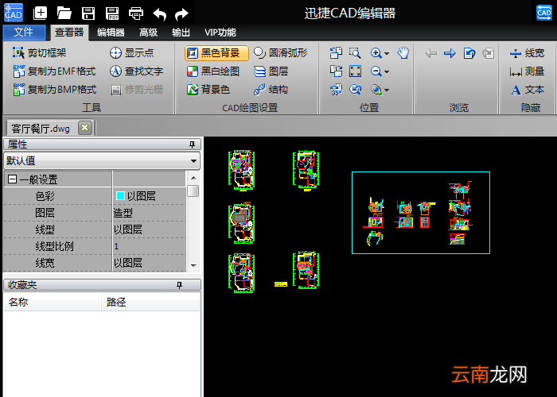557x397 pixels.
Task: Click 复制为BMP格式
Action: point(54,90)
